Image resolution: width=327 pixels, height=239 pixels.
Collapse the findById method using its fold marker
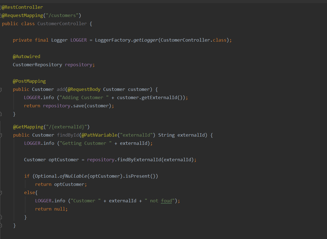click(x=1, y=135)
